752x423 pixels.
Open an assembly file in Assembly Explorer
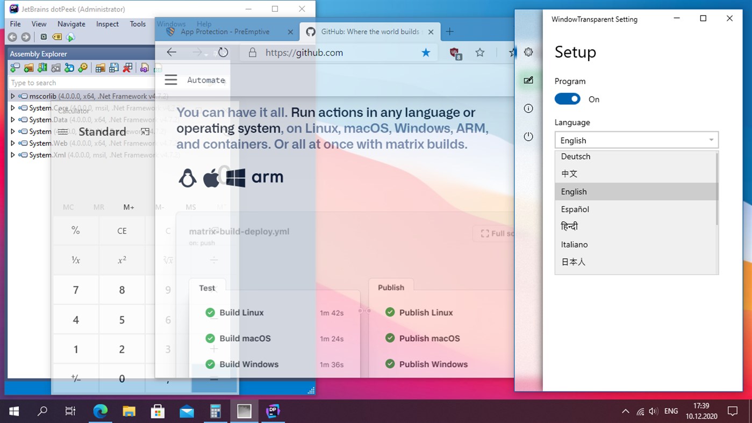14,67
